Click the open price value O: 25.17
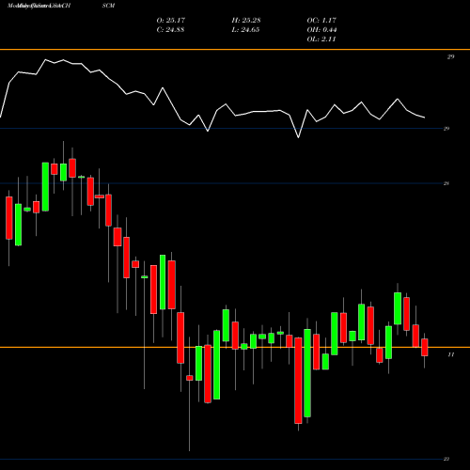 171,21
